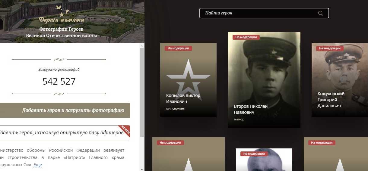Open the Дорога памяти logo

tap(62, 14)
